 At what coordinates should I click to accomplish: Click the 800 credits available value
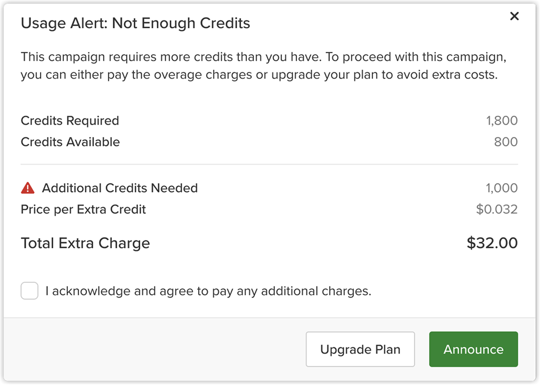coord(506,142)
